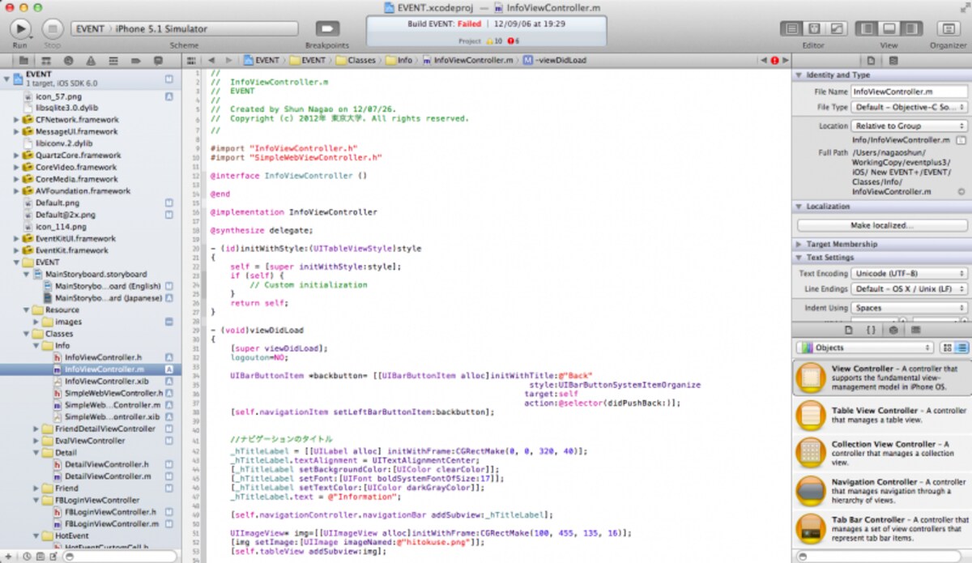Open the Object library cube tab

click(x=893, y=330)
